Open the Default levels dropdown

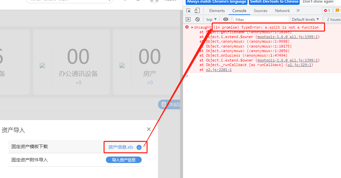(305, 19)
